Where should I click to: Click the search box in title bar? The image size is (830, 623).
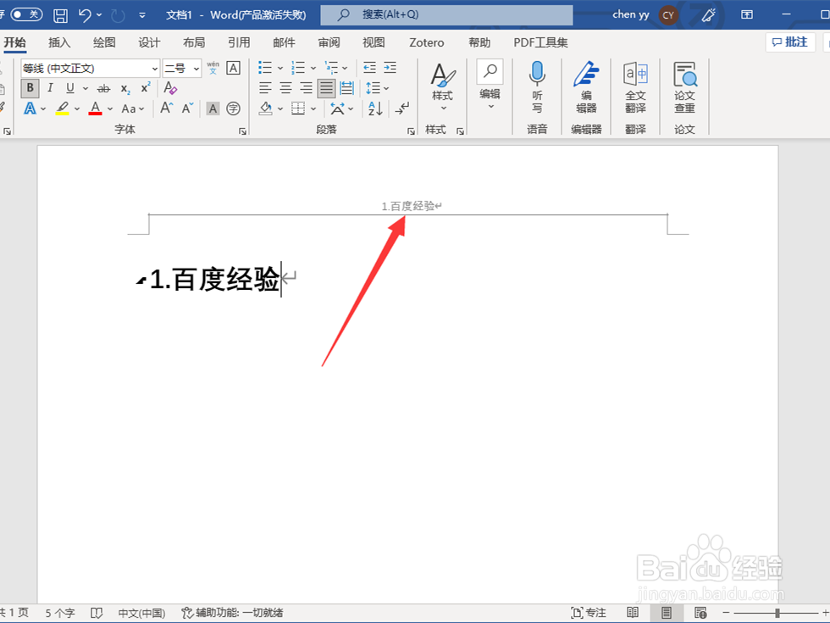[x=447, y=15]
